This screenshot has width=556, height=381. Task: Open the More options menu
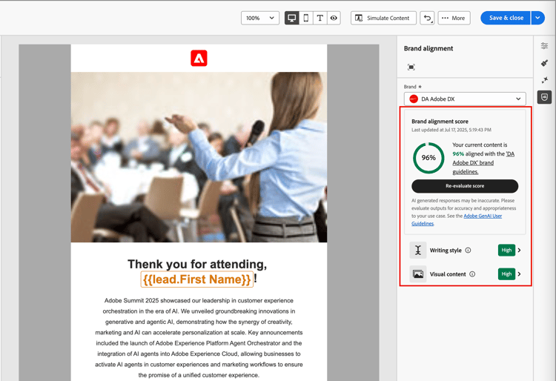454,18
